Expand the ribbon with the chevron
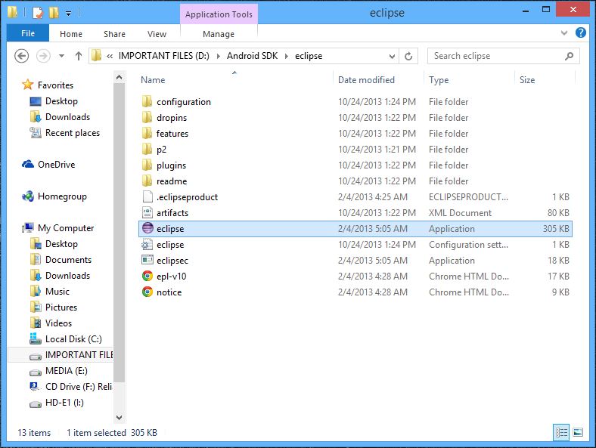This screenshot has height=448, width=596. 564,32
